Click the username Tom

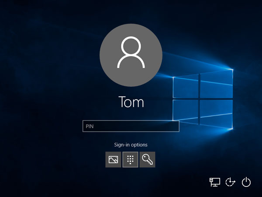pyautogui.click(x=131, y=102)
